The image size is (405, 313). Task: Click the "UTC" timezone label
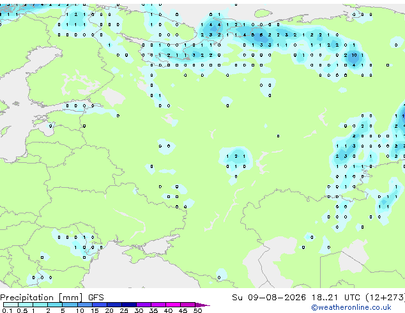pyautogui.click(x=352, y=298)
